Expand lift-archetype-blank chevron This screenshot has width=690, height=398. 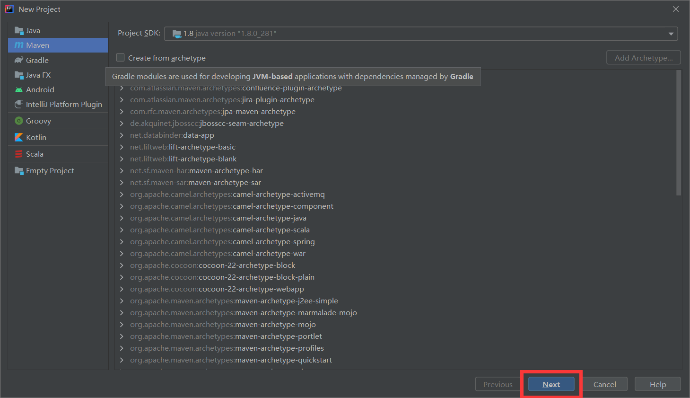(x=122, y=159)
